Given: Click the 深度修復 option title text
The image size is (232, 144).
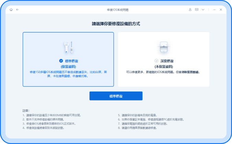Looking at the screenshot, I should click(x=166, y=61).
